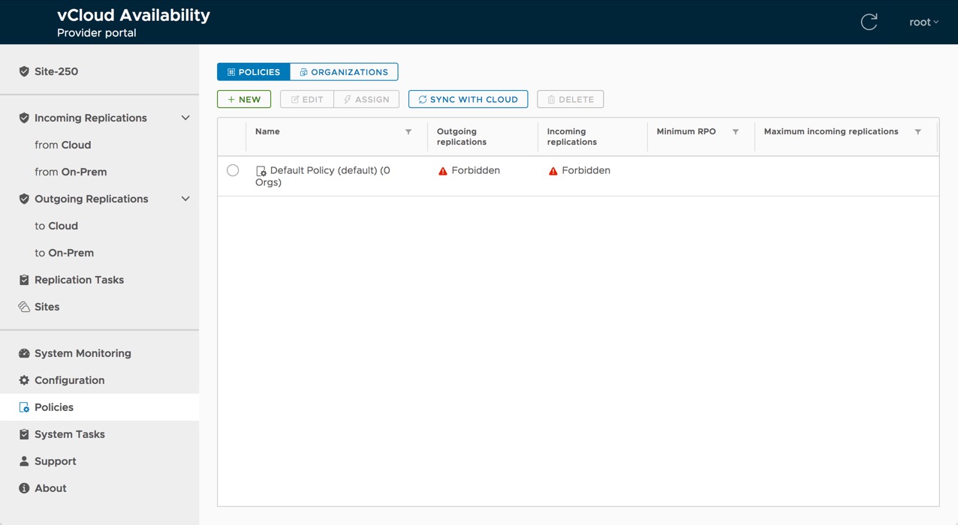Open the root user menu
Viewport: 958px width, 525px height.
pyautogui.click(x=923, y=22)
